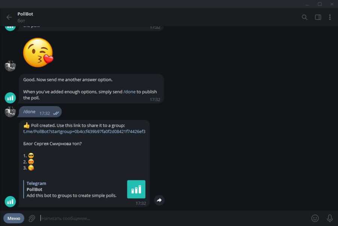Maximize the Telegram window

tap(320, 4)
